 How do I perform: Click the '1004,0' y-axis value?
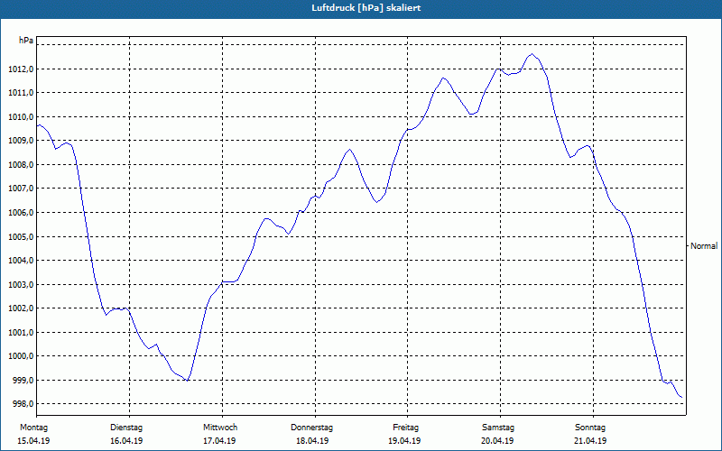point(21,261)
